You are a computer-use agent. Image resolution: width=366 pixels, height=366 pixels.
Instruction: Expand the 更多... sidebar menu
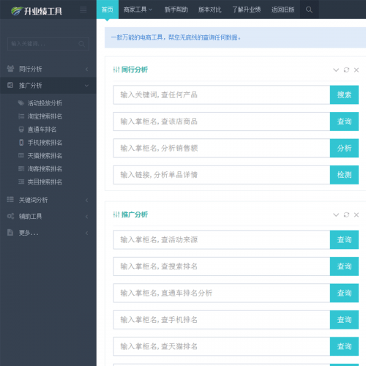point(86,234)
